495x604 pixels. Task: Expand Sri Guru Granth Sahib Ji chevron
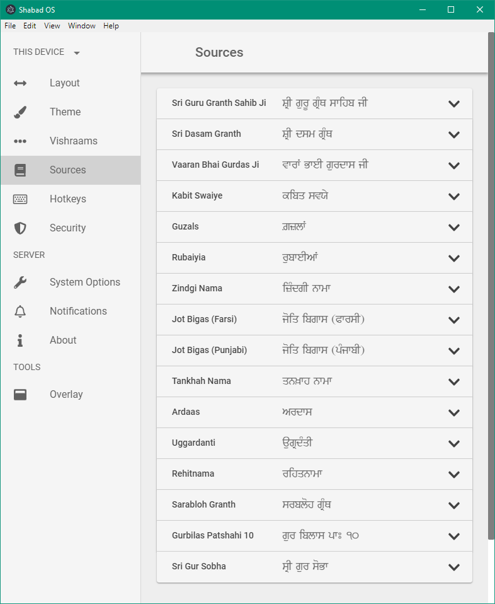[454, 103]
